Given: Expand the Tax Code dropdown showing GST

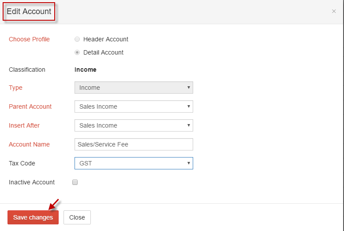Looking at the screenshot, I should [x=134, y=163].
